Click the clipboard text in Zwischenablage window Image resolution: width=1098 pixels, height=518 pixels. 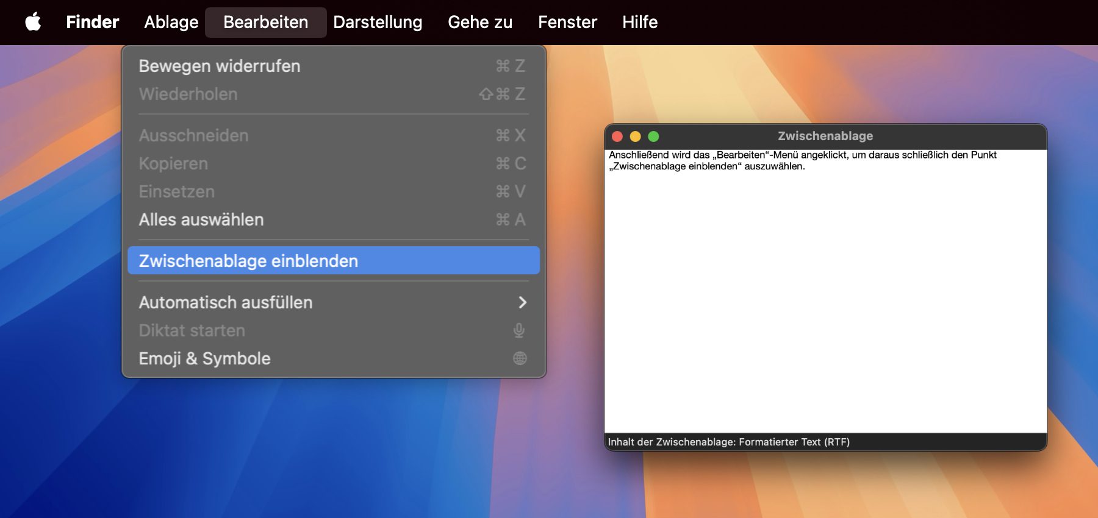[802, 160]
